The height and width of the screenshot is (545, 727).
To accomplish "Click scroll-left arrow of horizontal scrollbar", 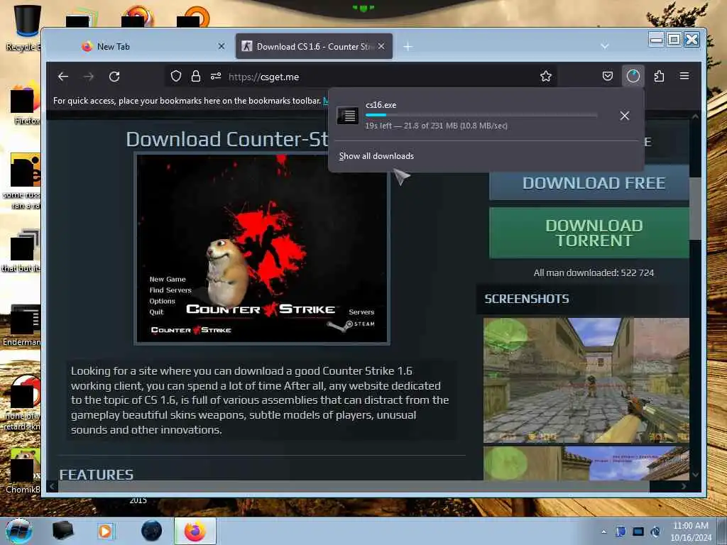I will coord(53,486).
